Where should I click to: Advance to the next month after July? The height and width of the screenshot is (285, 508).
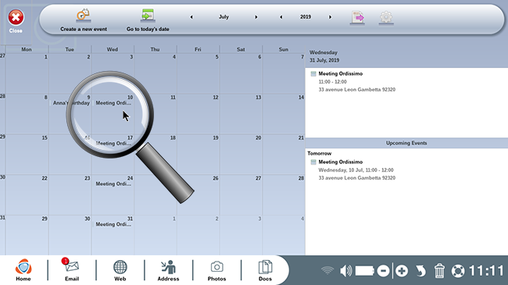coord(256,17)
